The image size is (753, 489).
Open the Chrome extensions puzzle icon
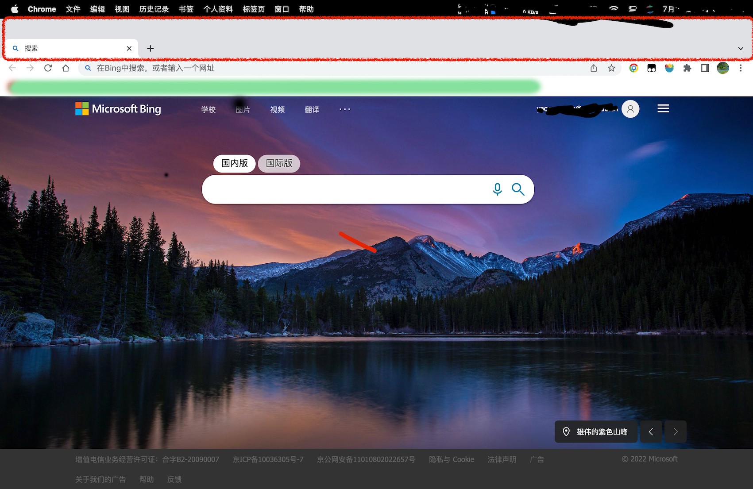[687, 68]
